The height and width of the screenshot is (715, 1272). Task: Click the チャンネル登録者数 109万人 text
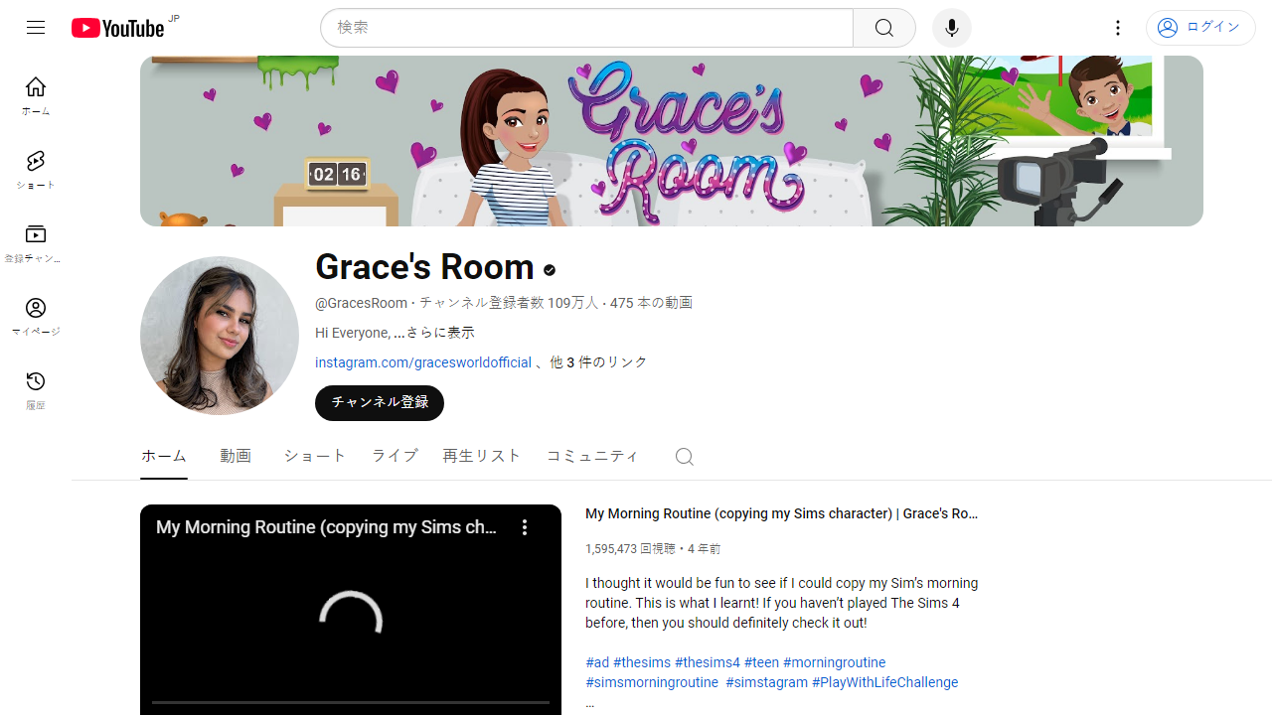click(509, 303)
